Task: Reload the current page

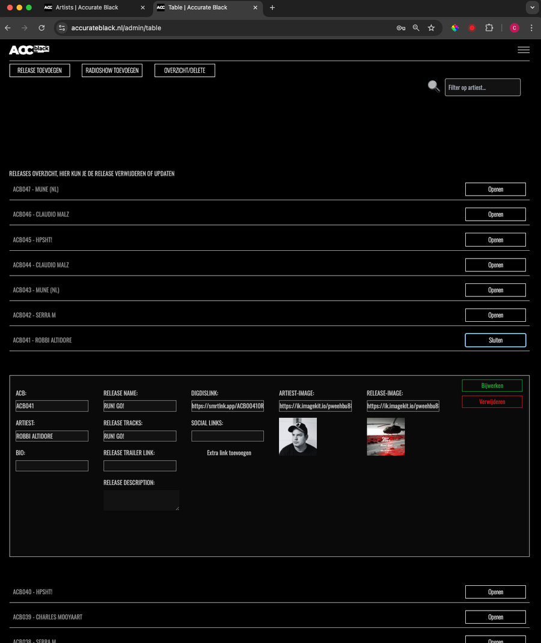Action: click(x=41, y=28)
